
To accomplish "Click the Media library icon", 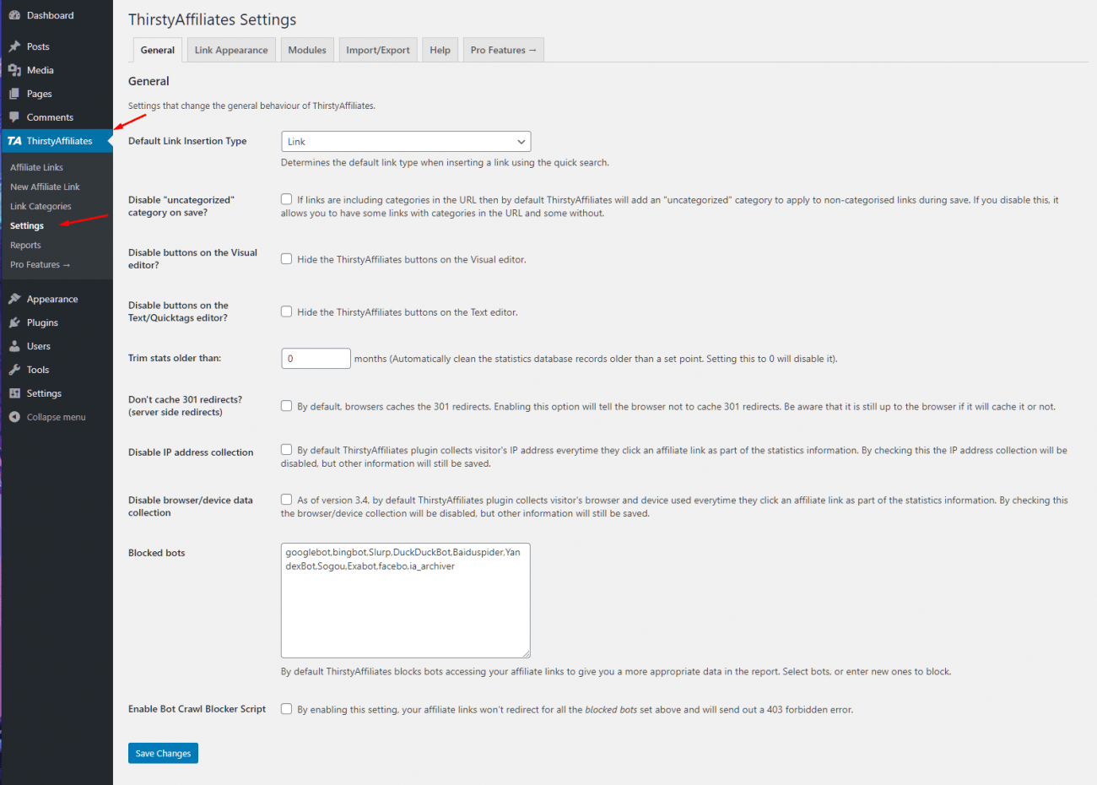I will (14, 70).
